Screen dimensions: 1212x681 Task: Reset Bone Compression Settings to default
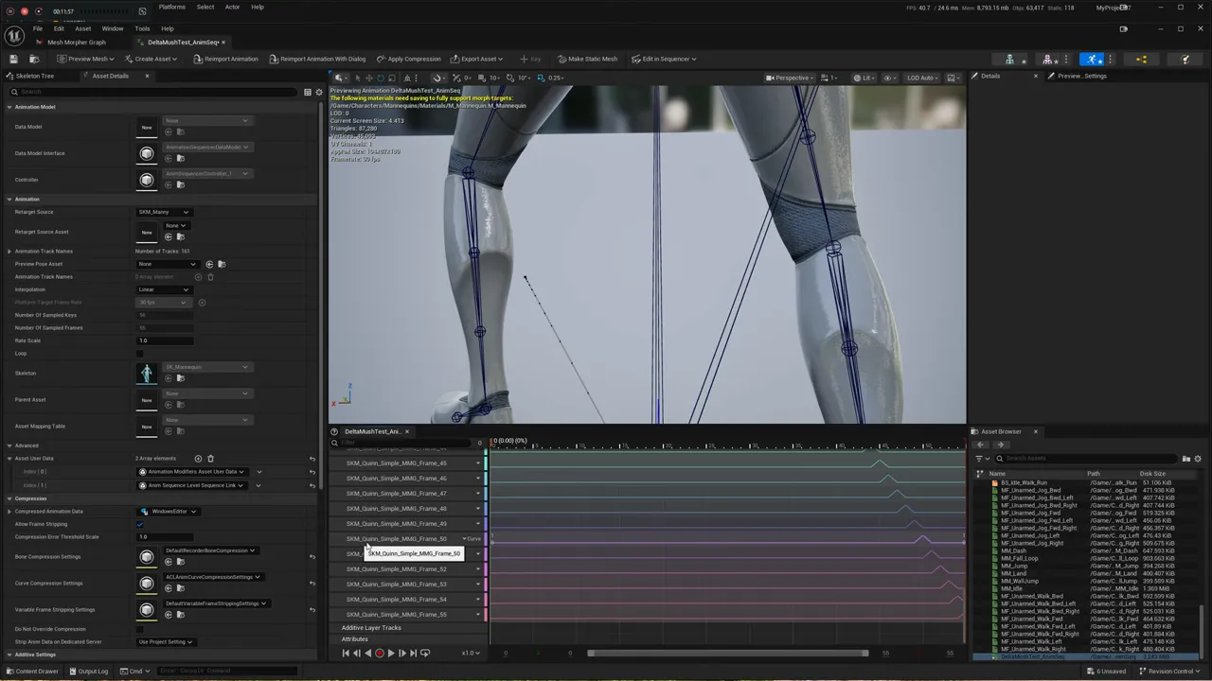point(312,557)
